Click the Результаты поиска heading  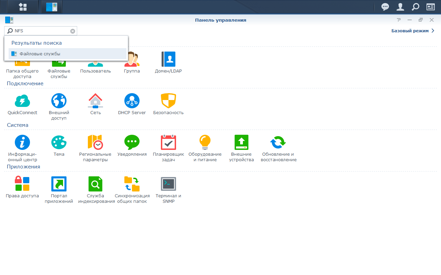point(37,43)
